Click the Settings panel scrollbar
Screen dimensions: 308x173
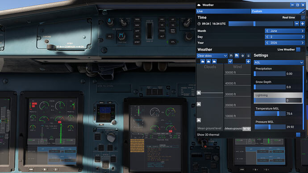304,98
